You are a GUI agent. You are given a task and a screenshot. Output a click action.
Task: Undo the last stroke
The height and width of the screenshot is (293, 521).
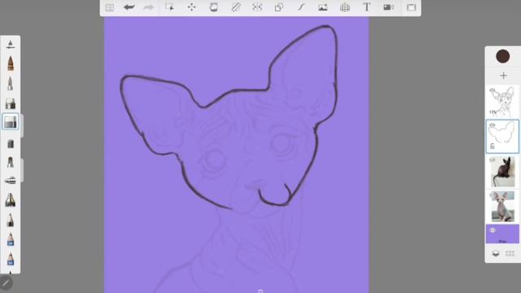pyautogui.click(x=129, y=7)
